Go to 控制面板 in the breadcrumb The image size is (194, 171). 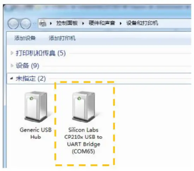(67, 23)
